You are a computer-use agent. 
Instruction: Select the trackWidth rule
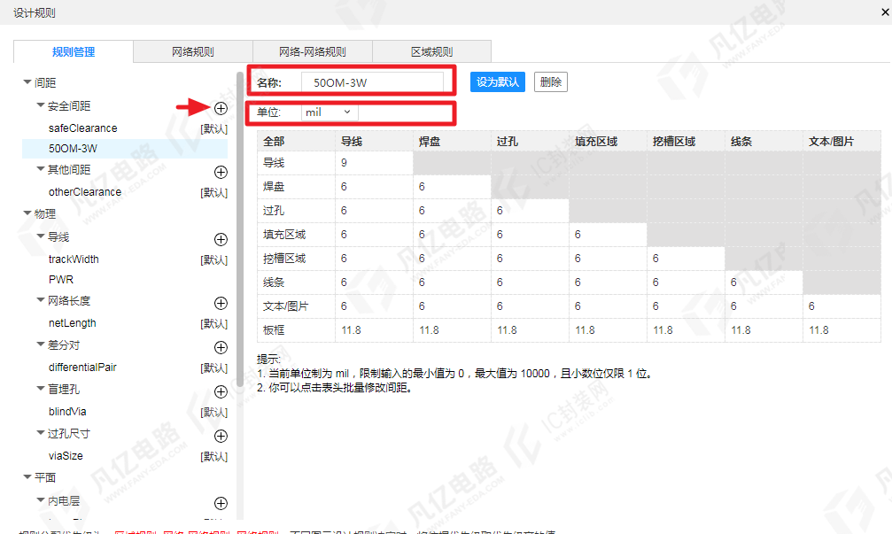(x=74, y=259)
